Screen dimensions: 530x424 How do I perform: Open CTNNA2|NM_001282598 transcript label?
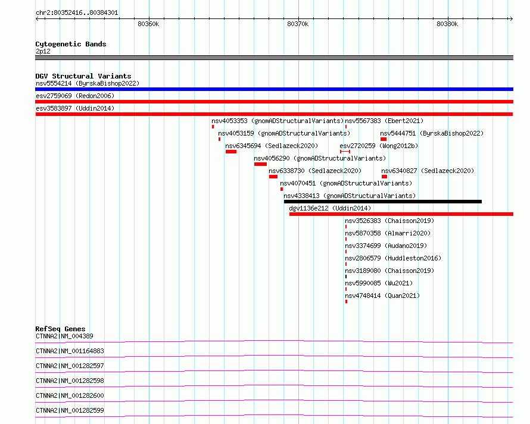coord(70,381)
